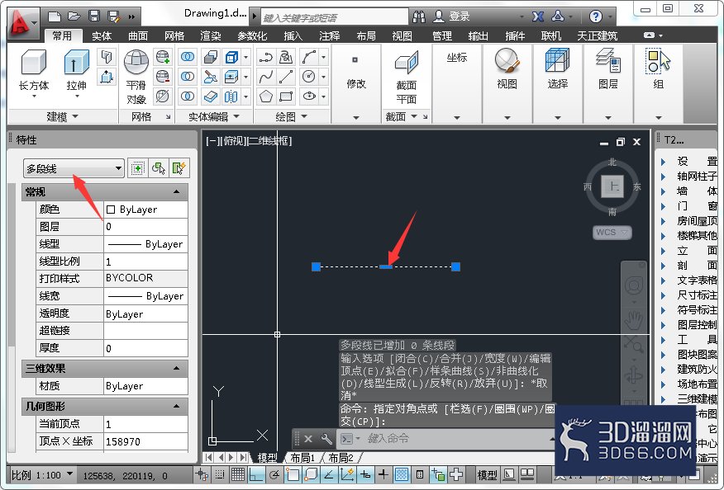Select the line draw tool
This screenshot has height=490, width=724.
286,77
